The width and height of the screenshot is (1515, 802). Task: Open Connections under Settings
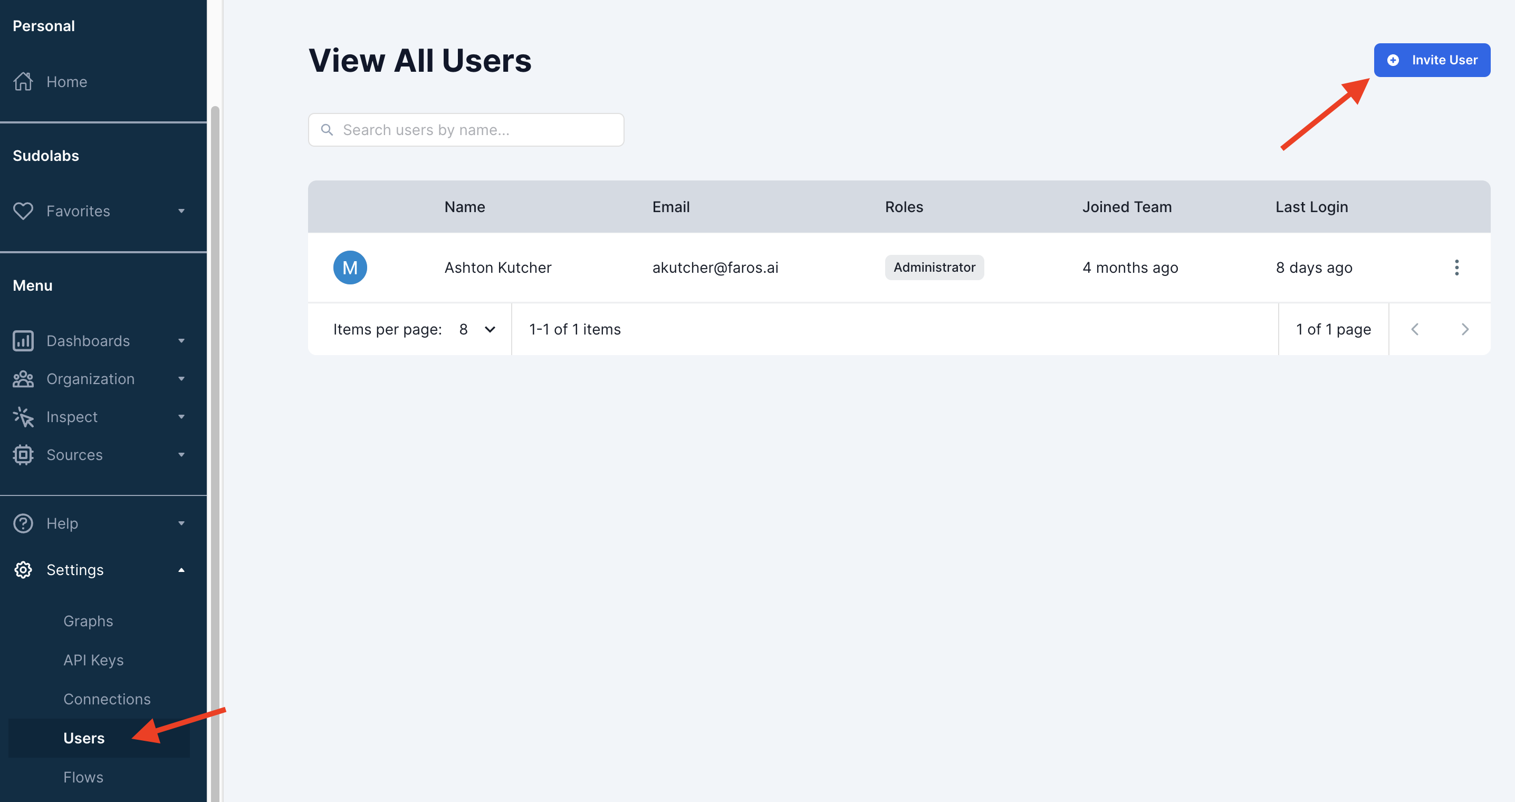click(x=107, y=699)
